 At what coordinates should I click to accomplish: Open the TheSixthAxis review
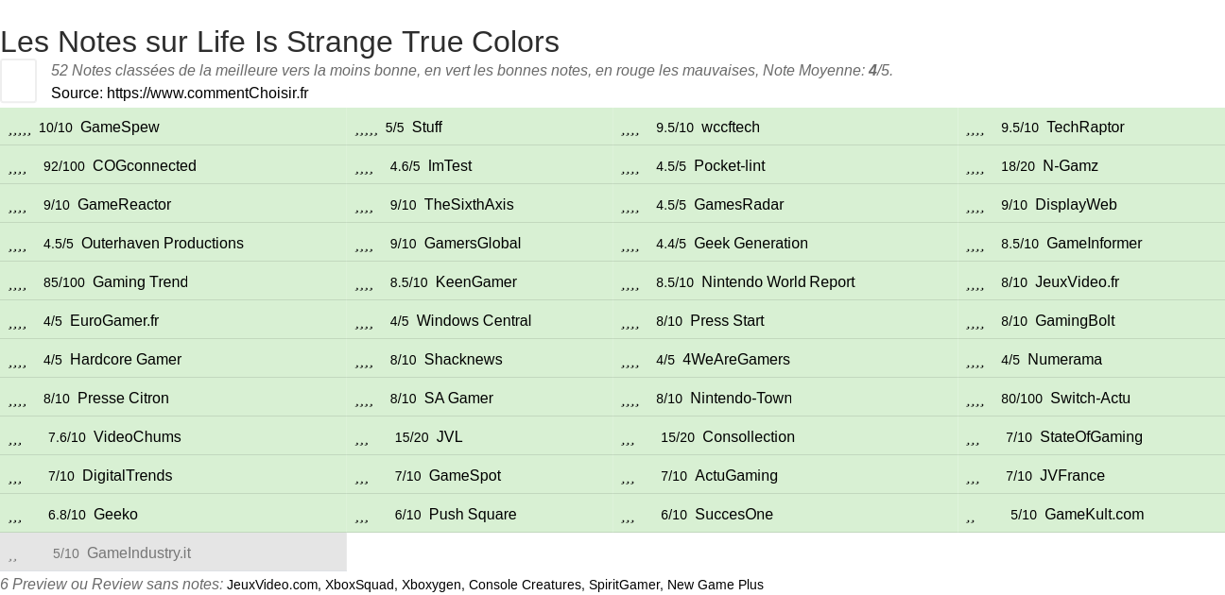point(469,205)
